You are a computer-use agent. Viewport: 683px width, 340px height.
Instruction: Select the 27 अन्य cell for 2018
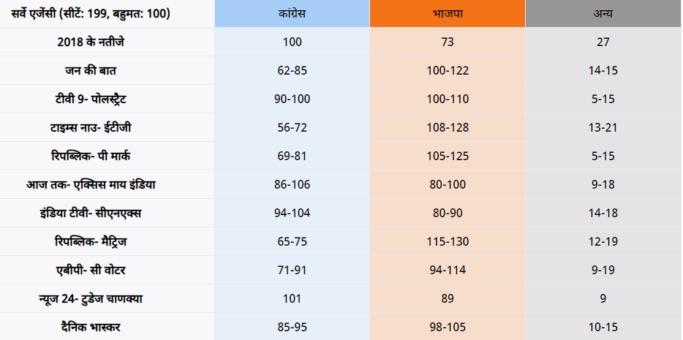pos(603,42)
